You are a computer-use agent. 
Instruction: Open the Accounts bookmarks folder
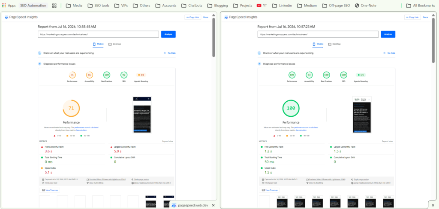(166, 5)
